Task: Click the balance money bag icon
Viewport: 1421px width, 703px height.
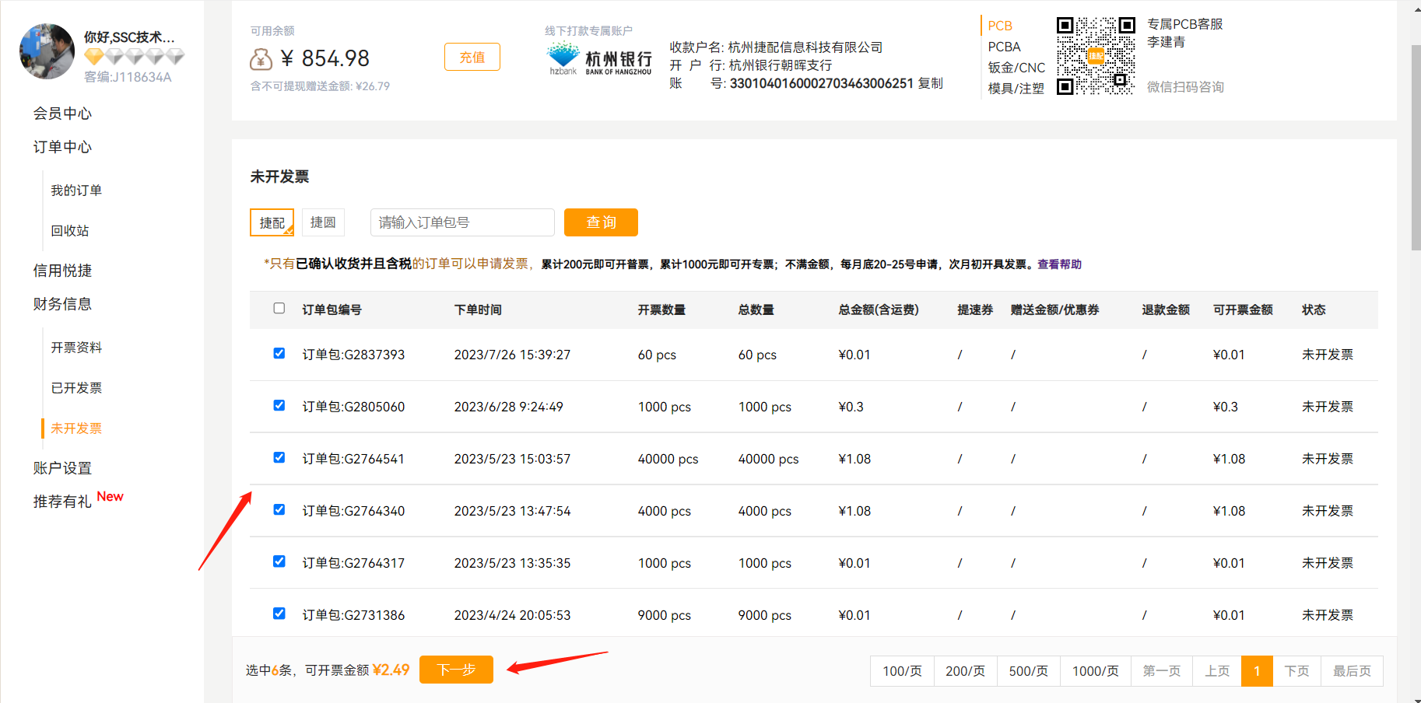Action: (x=261, y=59)
